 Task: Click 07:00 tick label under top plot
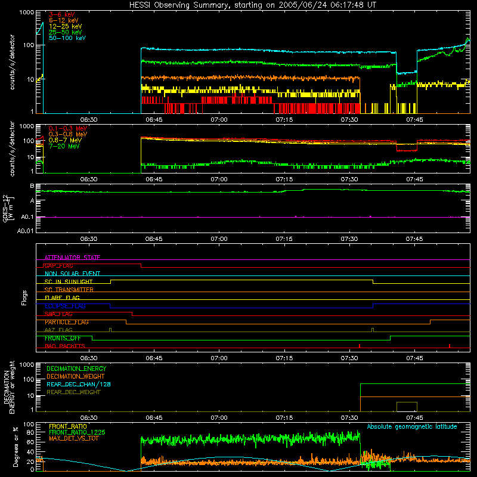click(219, 120)
